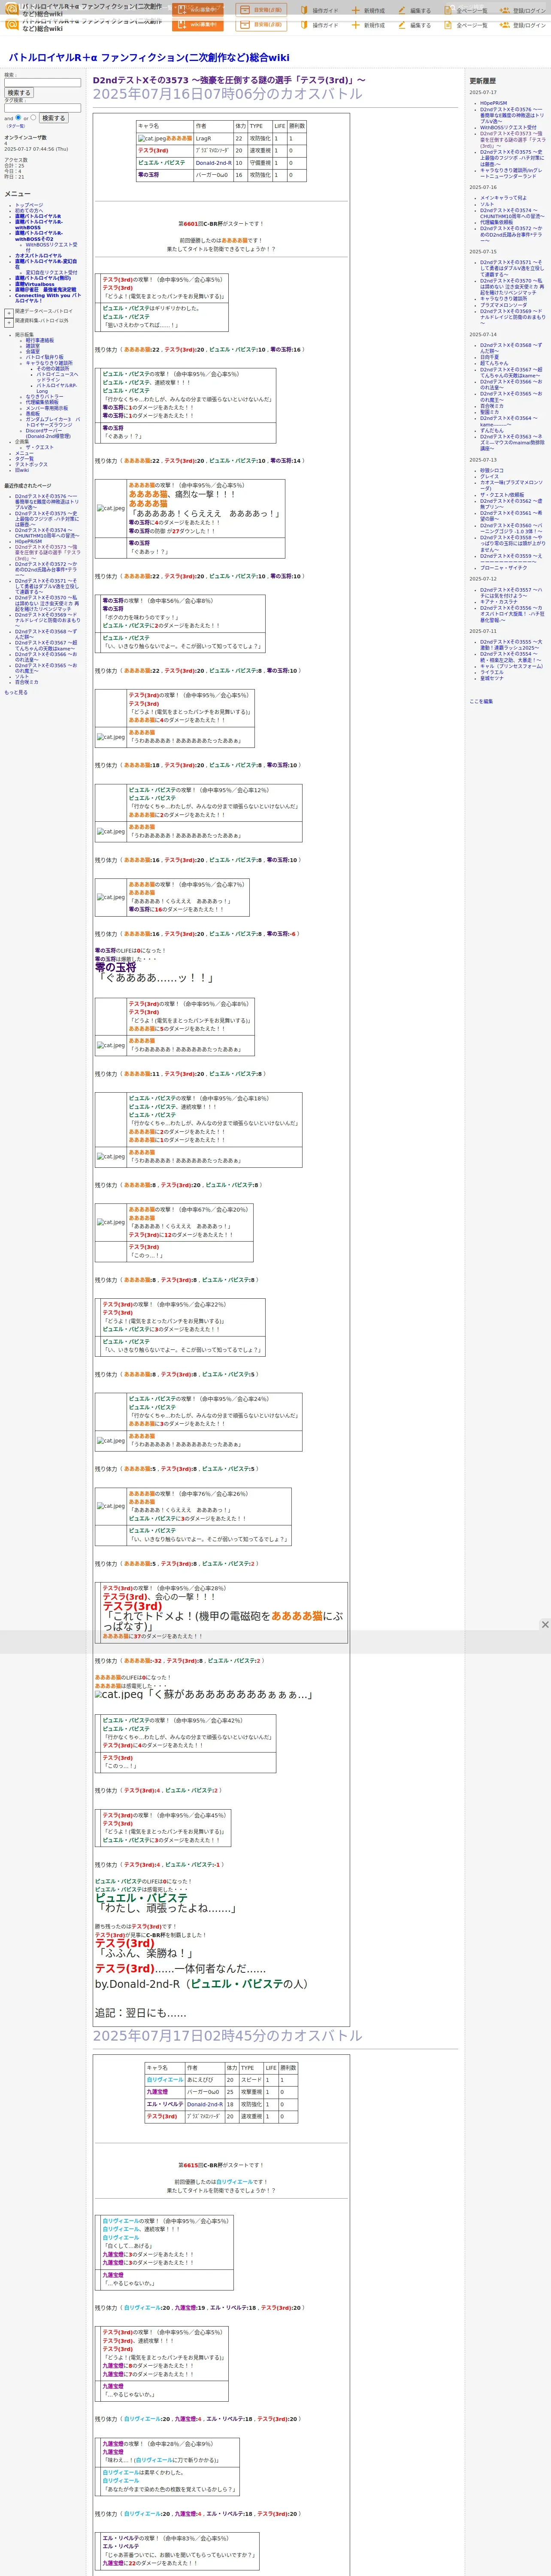Open 軽行事連絡板 bulletin board link
The image size is (551, 2576).
[40, 340]
